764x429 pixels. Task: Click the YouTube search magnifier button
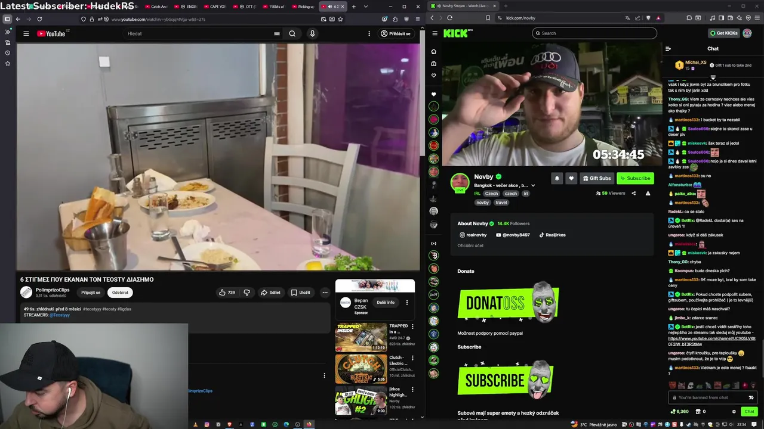[292, 33]
